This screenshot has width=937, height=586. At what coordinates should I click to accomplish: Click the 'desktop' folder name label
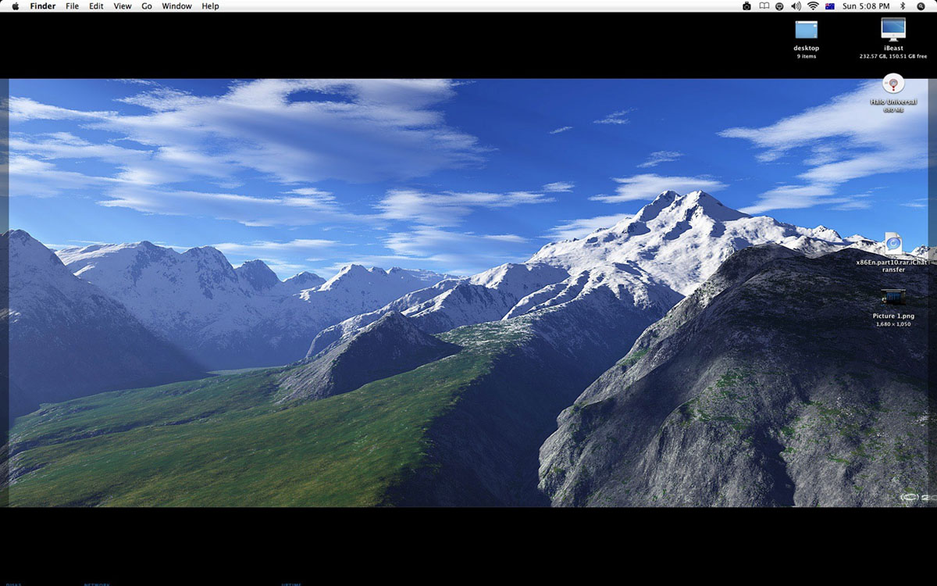point(807,48)
